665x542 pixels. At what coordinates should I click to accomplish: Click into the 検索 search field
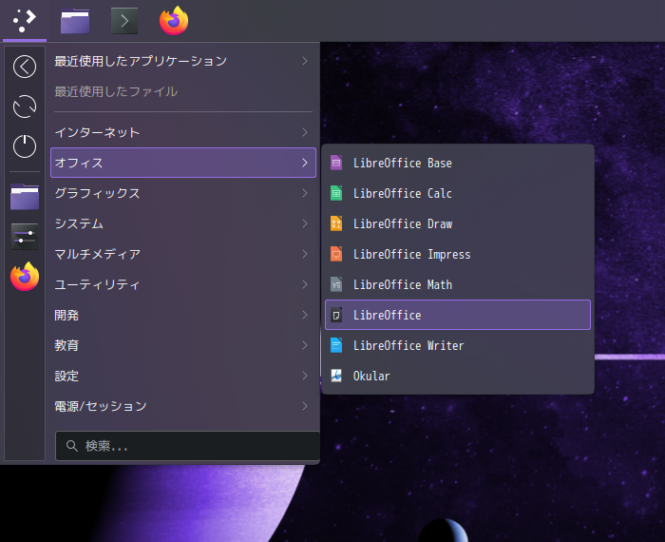[187, 446]
